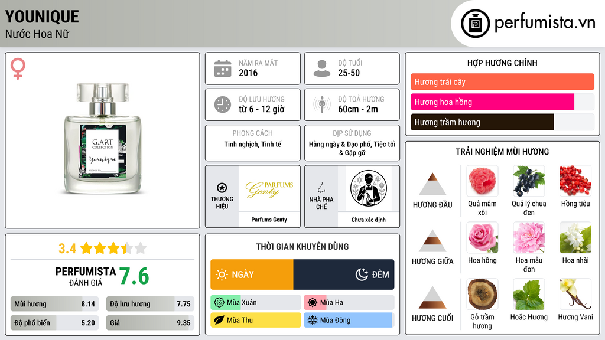605x340 pixels.
Task: Click the perfumista.vn bottle logo icon
Action: 475,24
